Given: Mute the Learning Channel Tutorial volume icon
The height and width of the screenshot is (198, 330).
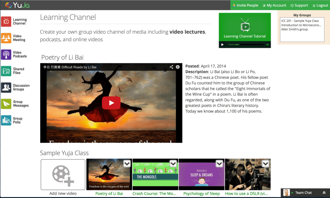Looking at the screenshot, I should coord(267,45).
